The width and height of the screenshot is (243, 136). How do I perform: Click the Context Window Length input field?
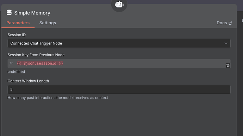coord(119,89)
